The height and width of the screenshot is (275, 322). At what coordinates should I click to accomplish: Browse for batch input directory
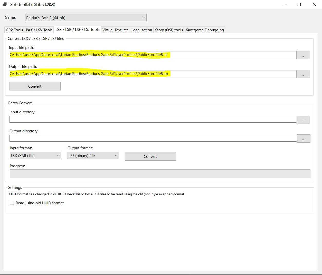pos(303,120)
